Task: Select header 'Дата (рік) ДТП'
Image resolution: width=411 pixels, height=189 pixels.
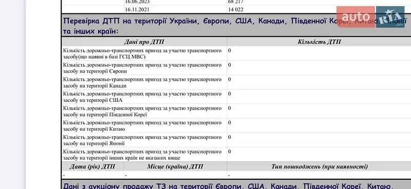Action: click(x=92, y=166)
